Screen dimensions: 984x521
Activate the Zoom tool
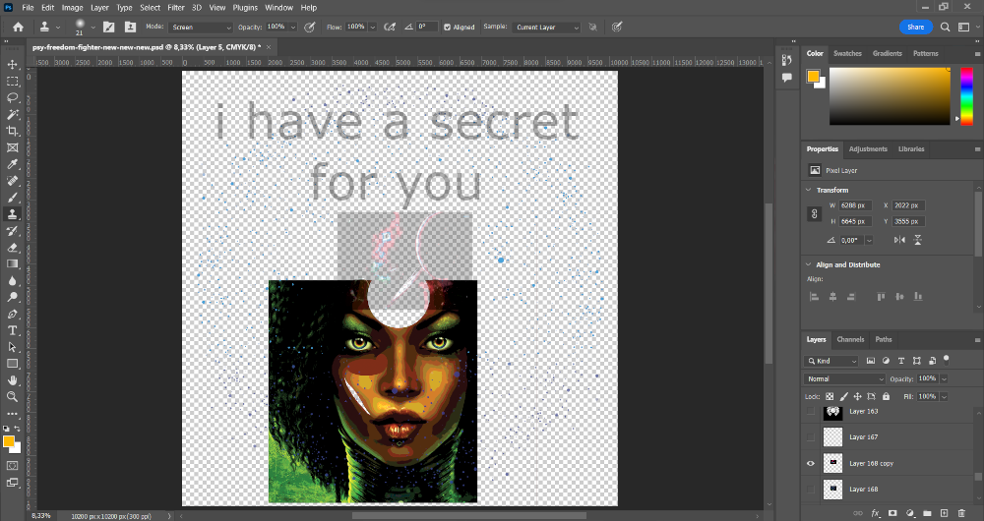pyautogui.click(x=13, y=396)
